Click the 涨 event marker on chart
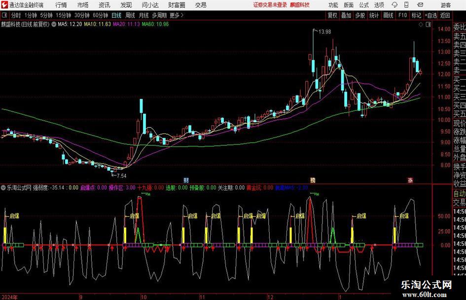 pos(410,180)
